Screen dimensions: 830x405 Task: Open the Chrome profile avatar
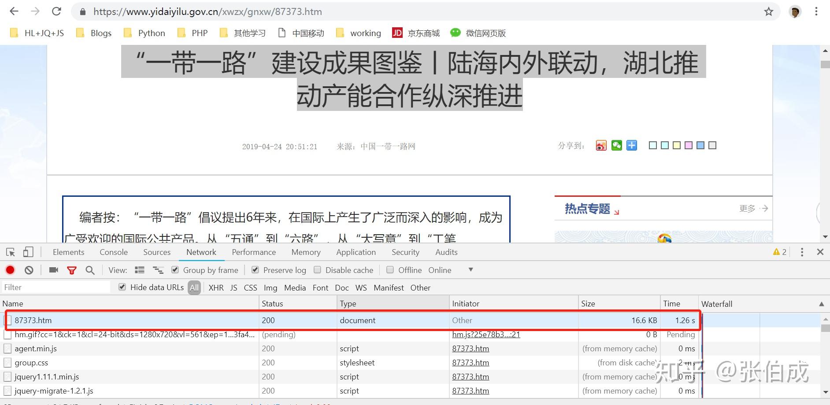[795, 12]
